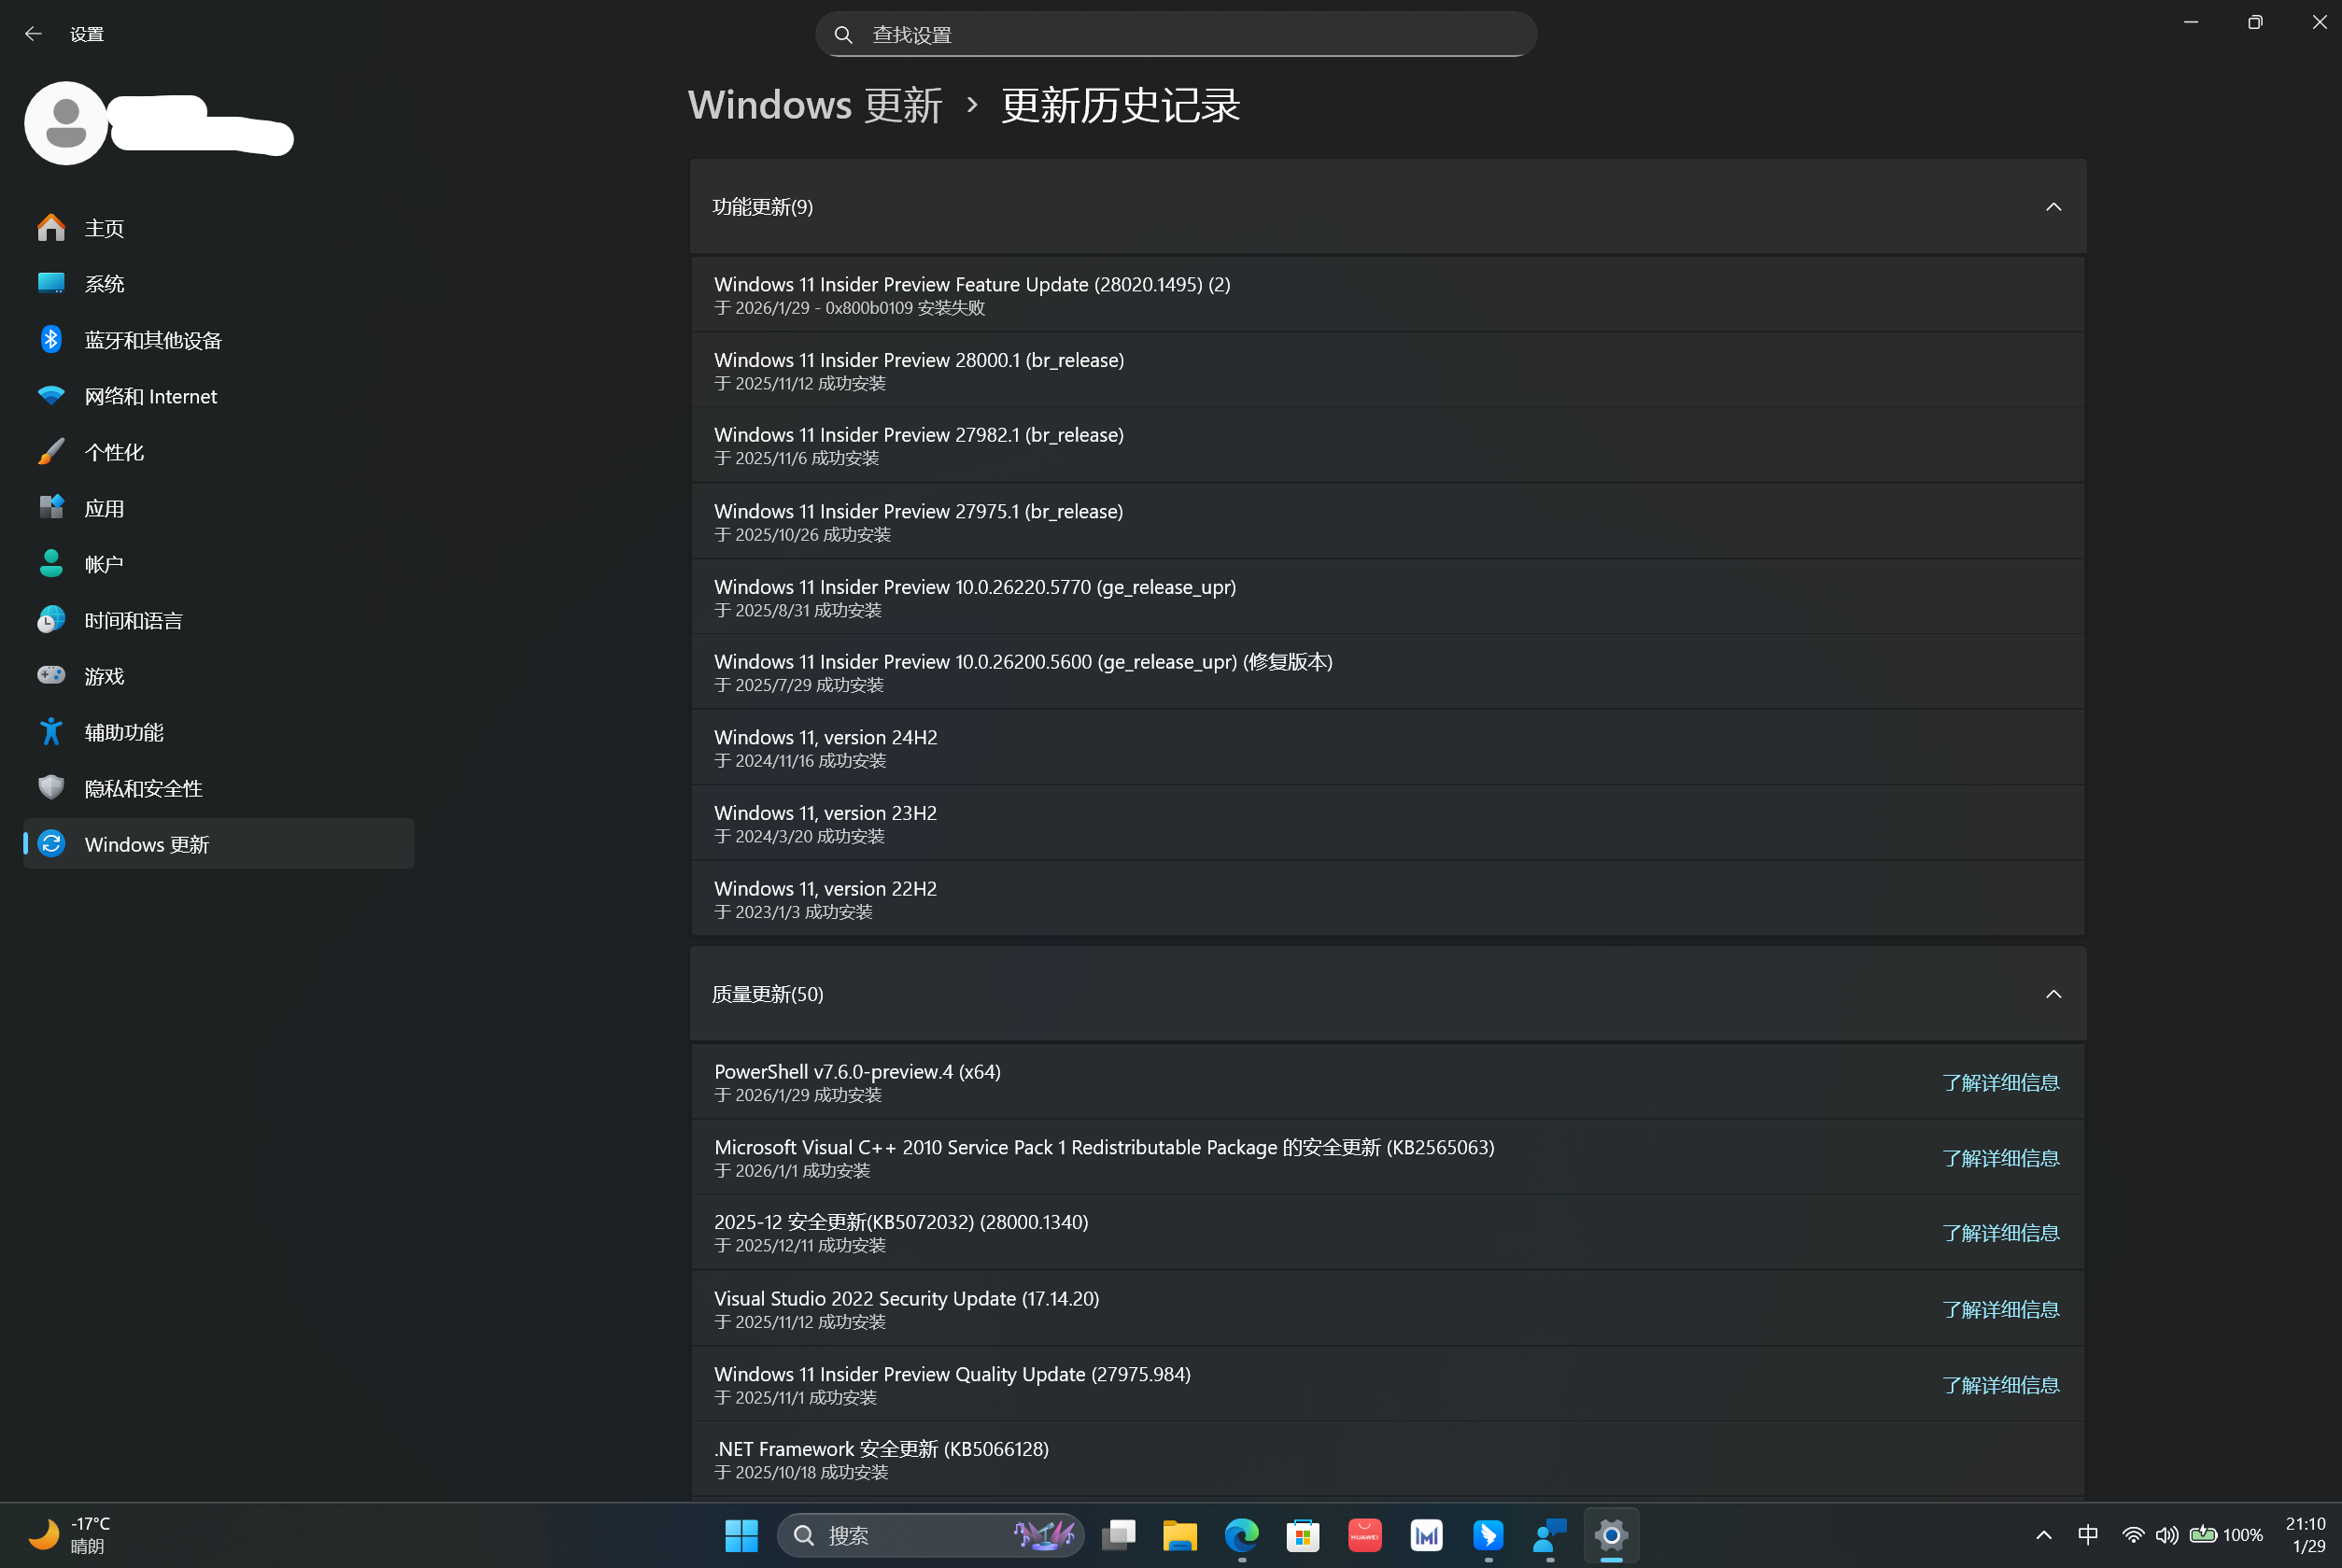Focus the 查找设置 search field
The image size is (2342, 1568).
point(1176,34)
